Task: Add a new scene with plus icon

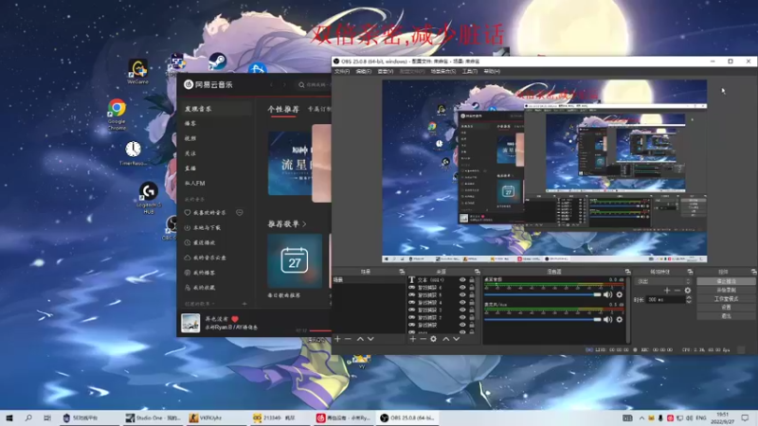Action: [x=337, y=339]
